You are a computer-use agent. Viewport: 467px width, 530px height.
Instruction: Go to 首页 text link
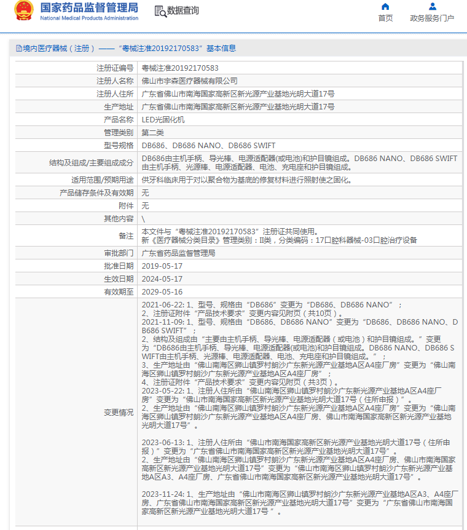pos(385,18)
